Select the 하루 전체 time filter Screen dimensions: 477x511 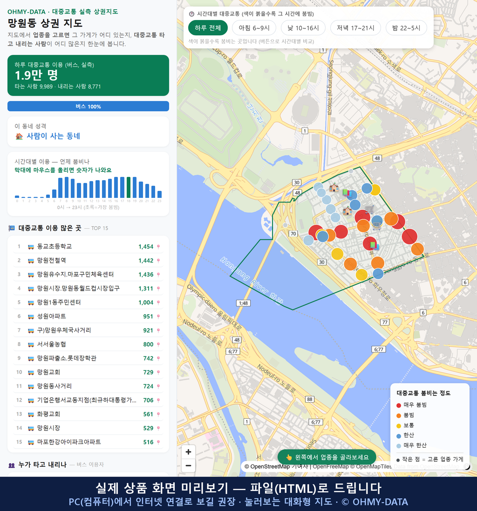tap(208, 28)
